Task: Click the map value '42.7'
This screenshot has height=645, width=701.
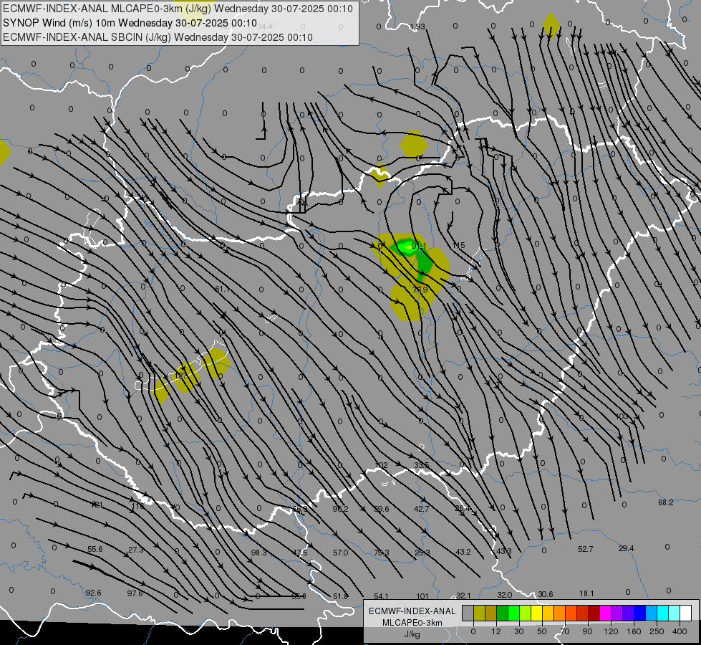Action: tap(422, 509)
